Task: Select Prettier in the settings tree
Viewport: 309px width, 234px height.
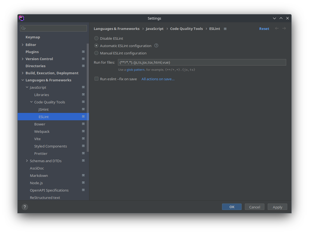Action: coord(41,153)
